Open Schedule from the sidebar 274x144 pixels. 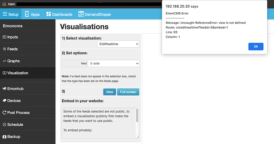coord(28,125)
